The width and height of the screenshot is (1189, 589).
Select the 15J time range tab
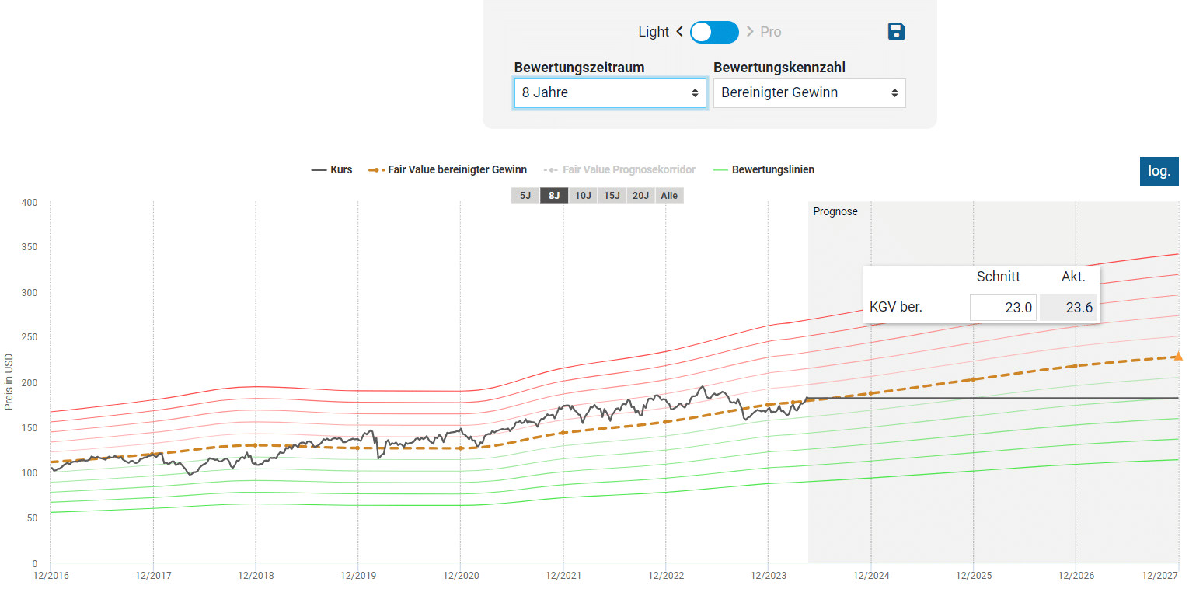click(612, 196)
